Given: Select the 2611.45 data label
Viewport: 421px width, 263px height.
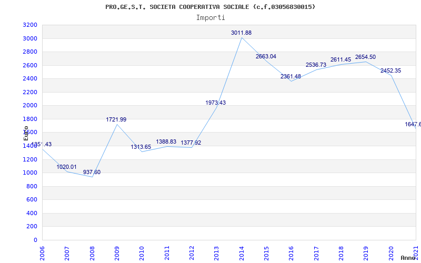Looking at the screenshot, I should 340,59.
